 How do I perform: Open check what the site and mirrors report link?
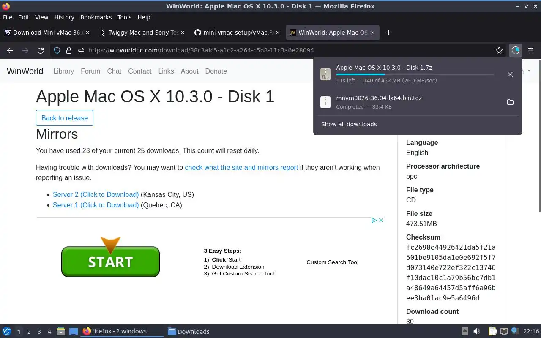(x=241, y=167)
